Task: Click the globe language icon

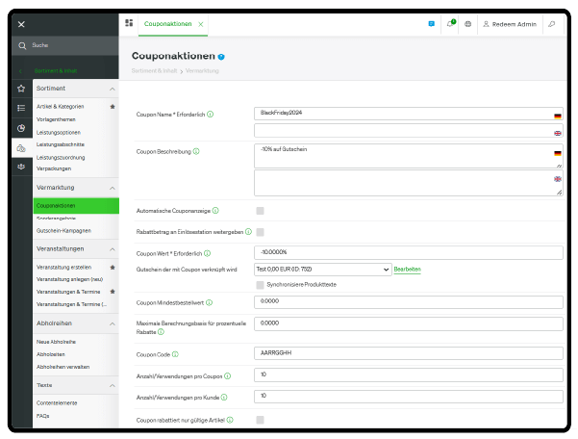Action: click(467, 23)
